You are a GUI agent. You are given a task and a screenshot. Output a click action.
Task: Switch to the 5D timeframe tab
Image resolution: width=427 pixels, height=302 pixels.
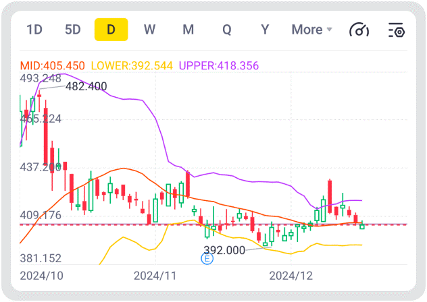click(72, 30)
